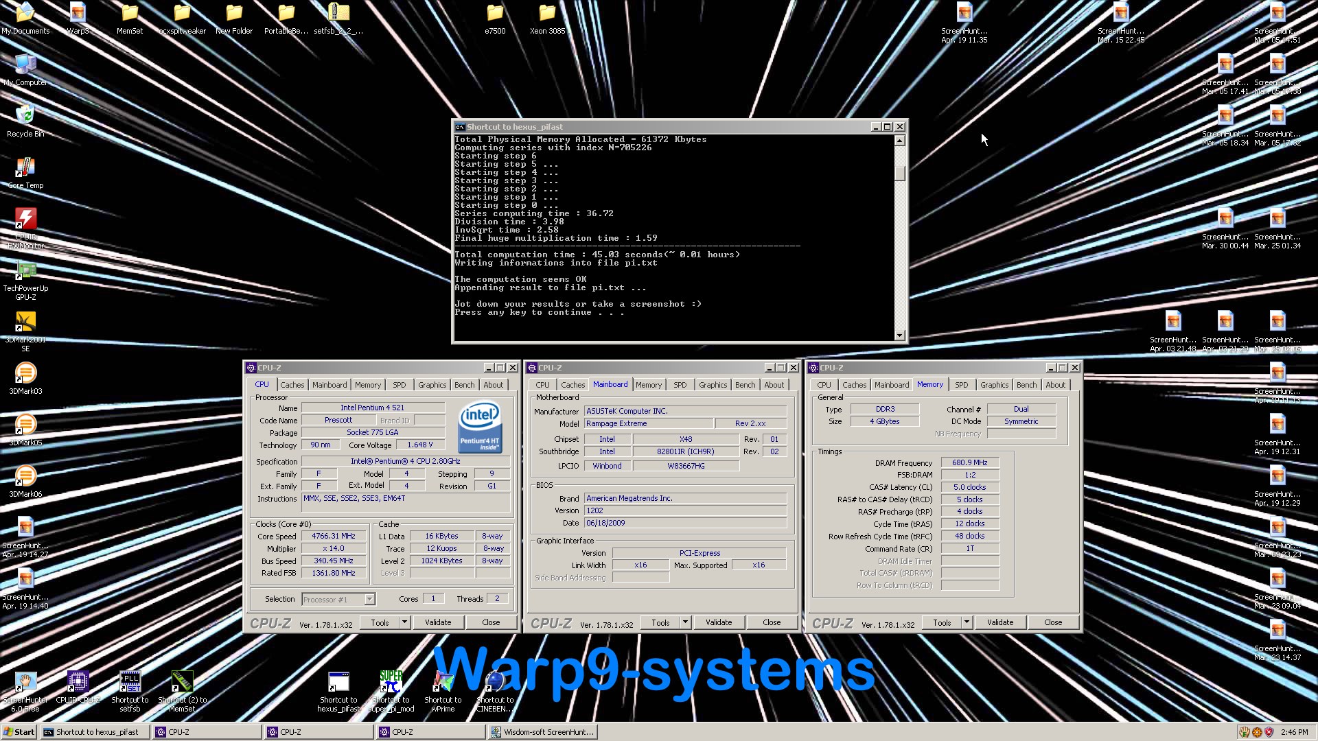Launch the Shortcut to hexus_pifast desktop icon

[338, 692]
